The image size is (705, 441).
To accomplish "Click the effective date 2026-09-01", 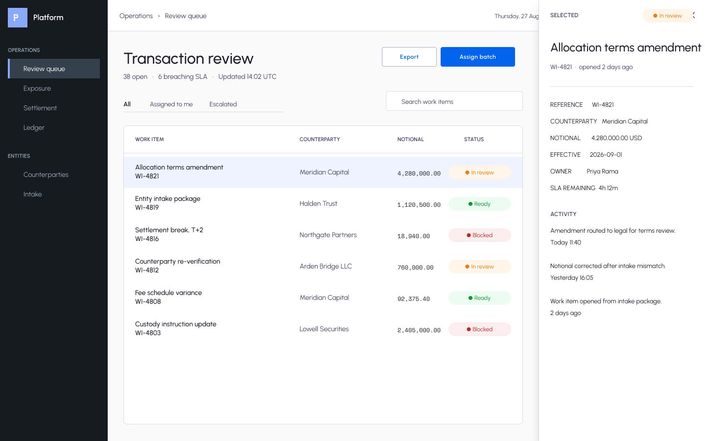I will click(606, 154).
